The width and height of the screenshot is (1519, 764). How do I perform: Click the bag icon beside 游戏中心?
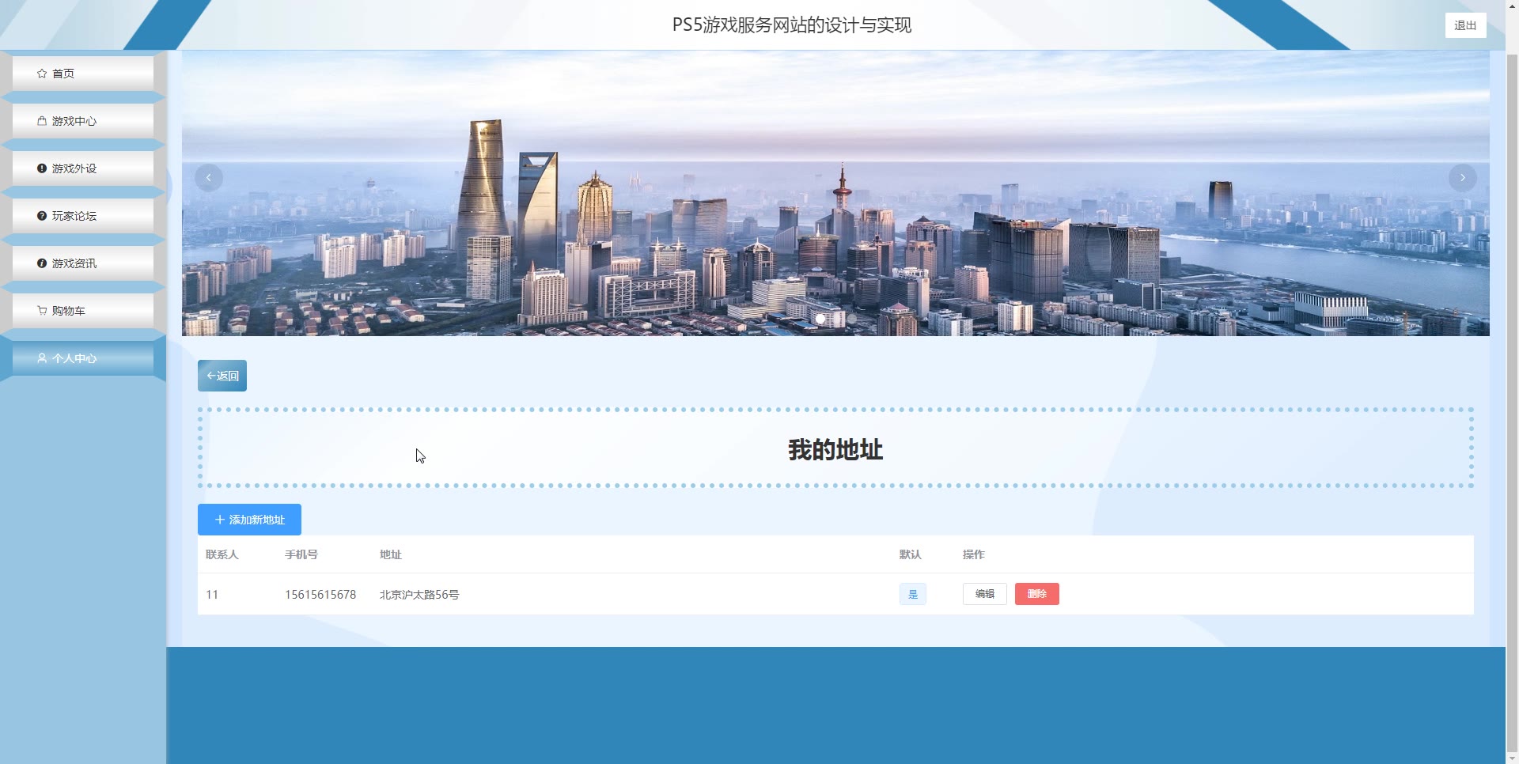tap(42, 121)
